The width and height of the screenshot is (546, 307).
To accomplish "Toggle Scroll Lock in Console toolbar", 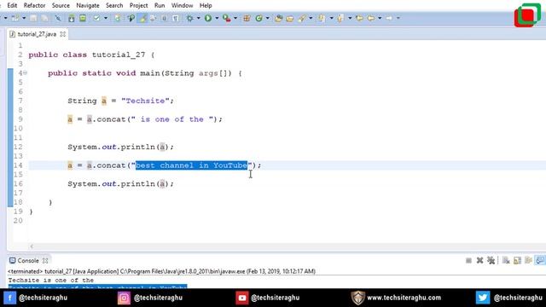I will click(x=518, y=260).
